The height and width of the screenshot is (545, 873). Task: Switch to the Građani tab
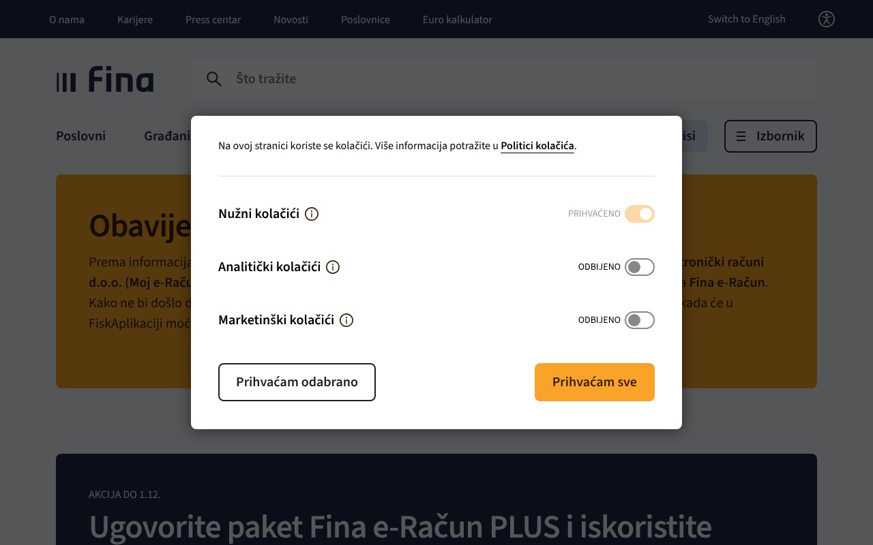[168, 136]
